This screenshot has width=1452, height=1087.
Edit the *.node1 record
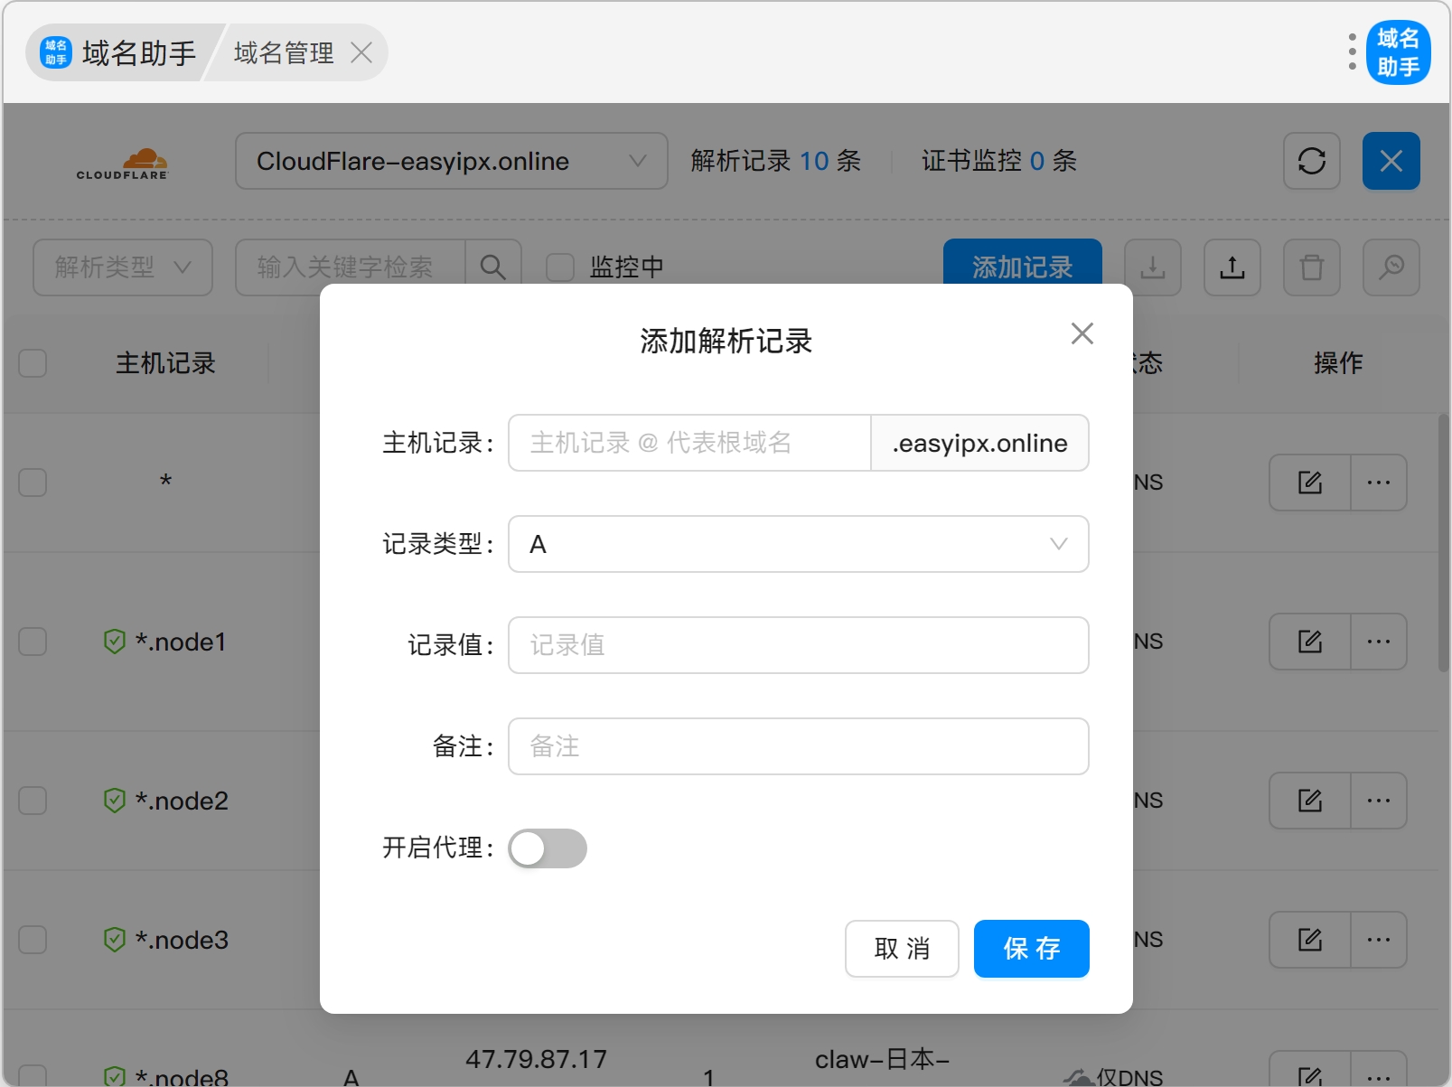[x=1310, y=642]
